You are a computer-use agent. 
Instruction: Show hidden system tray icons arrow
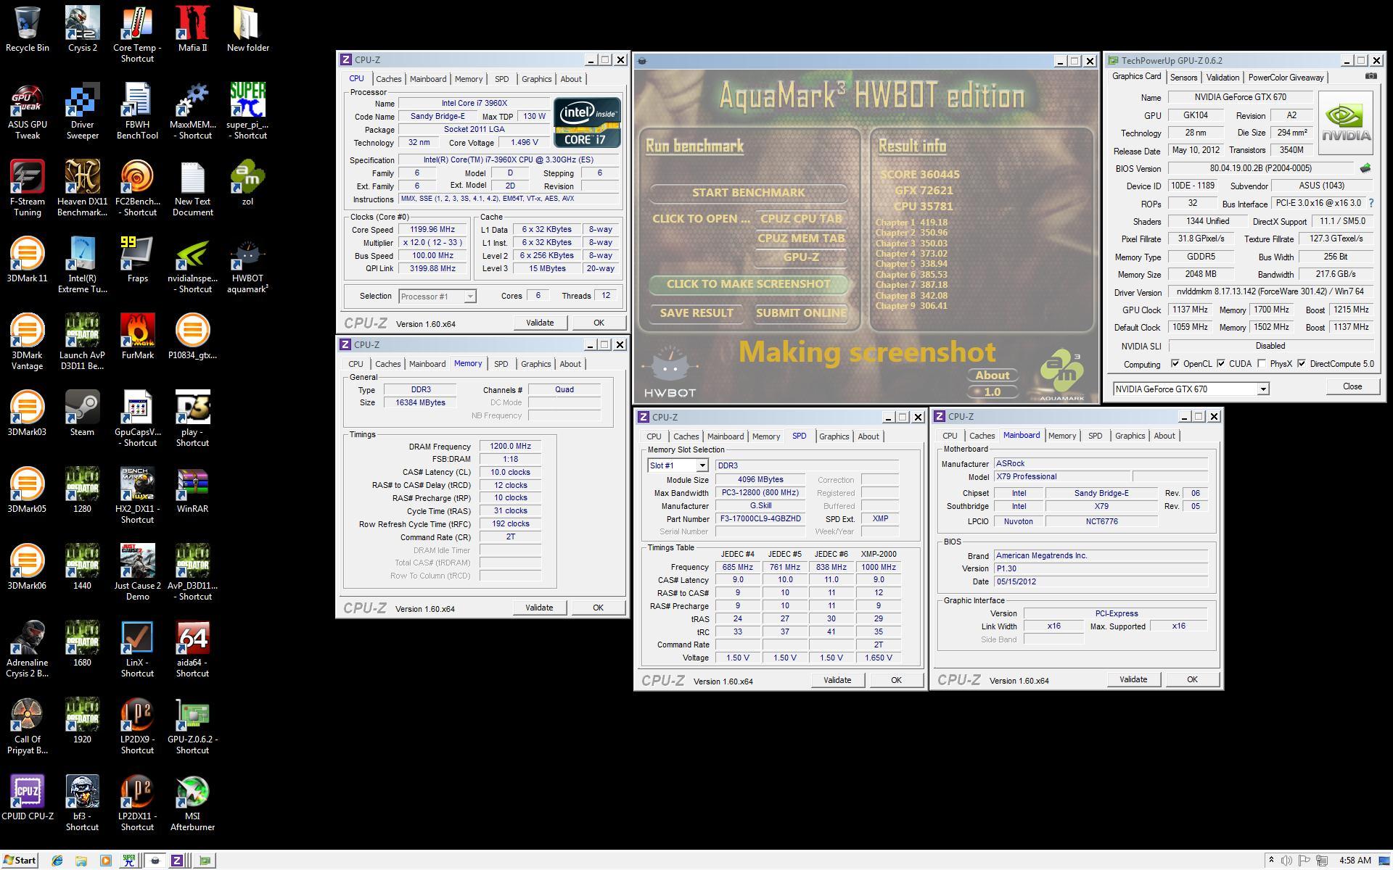click(x=1271, y=861)
